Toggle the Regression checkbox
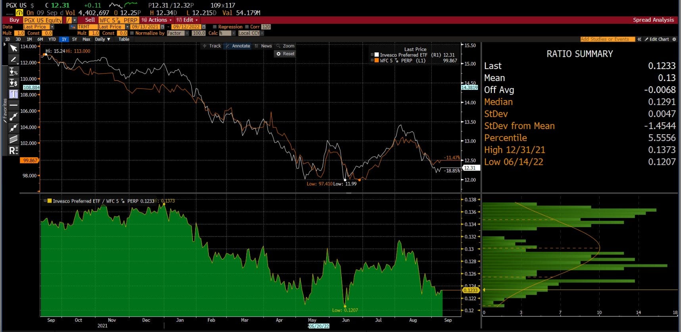681x332 pixels. point(215,27)
